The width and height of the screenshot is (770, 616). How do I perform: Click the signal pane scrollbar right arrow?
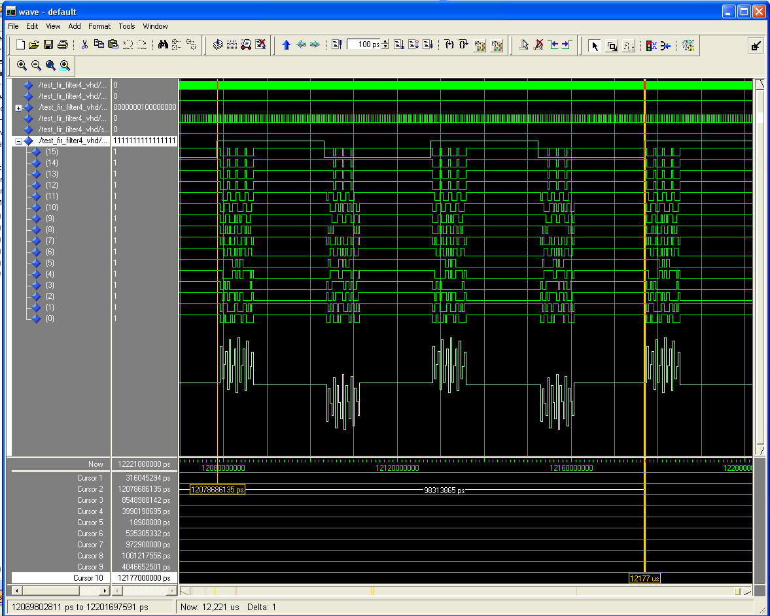click(x=105, y=591)
